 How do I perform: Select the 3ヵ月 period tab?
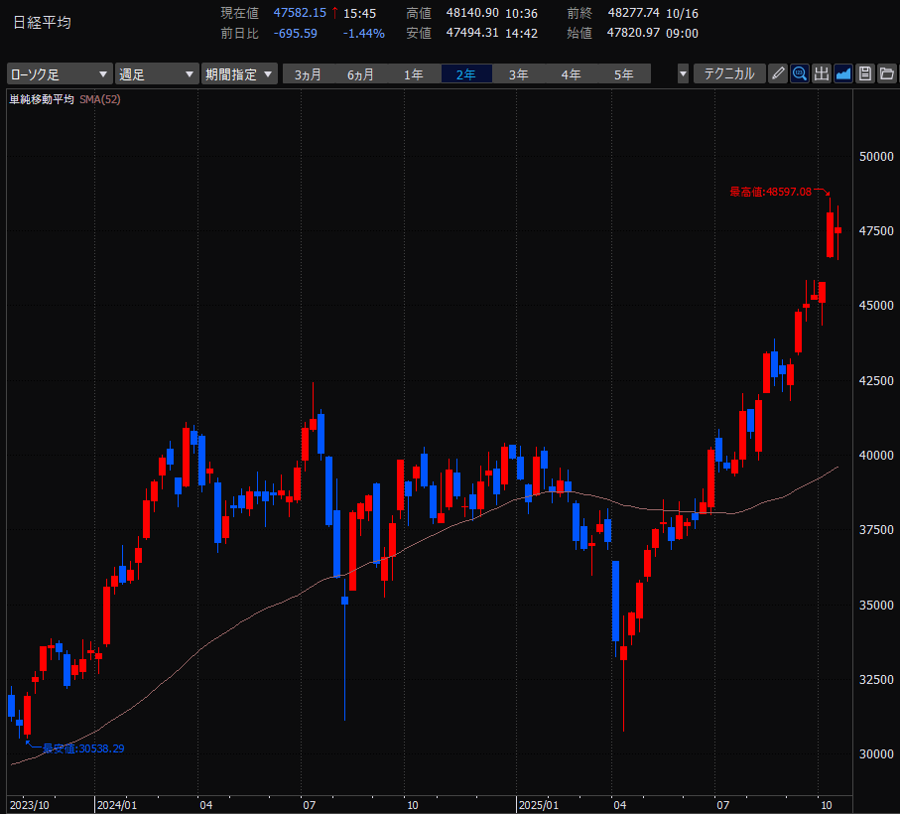tap(309, 74)
